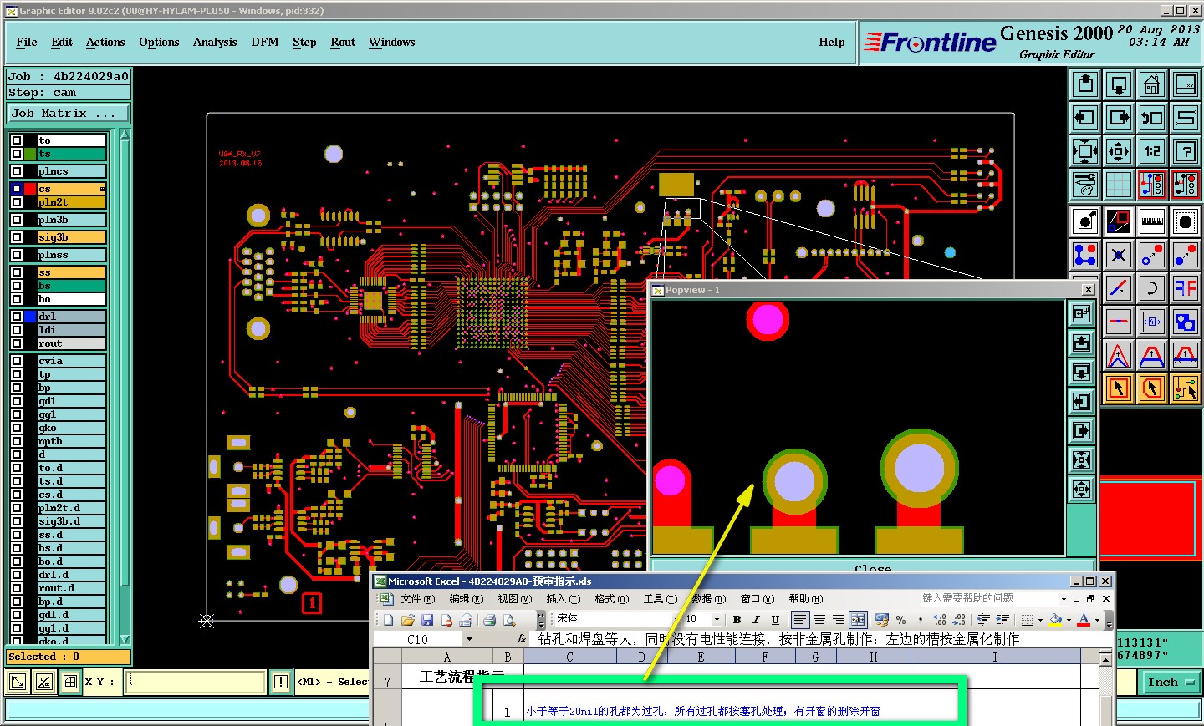The width and height of the screenshot is (1204, 726).
Task: Open the Excel Name Box dropdown arrow
Action: click(x=469, y=639)
